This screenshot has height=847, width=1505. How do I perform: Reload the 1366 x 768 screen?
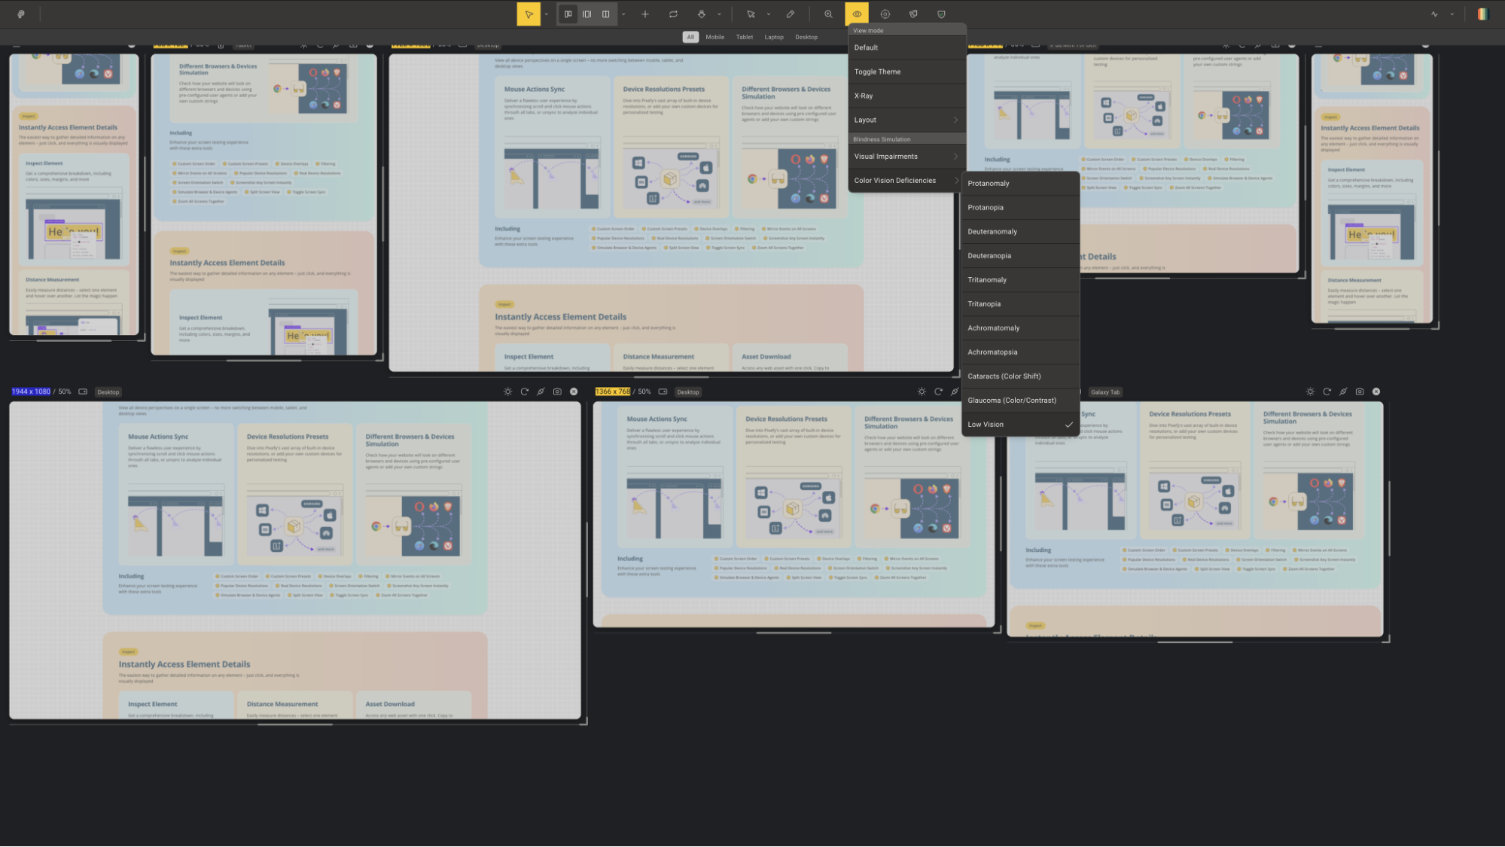(938, 392)
